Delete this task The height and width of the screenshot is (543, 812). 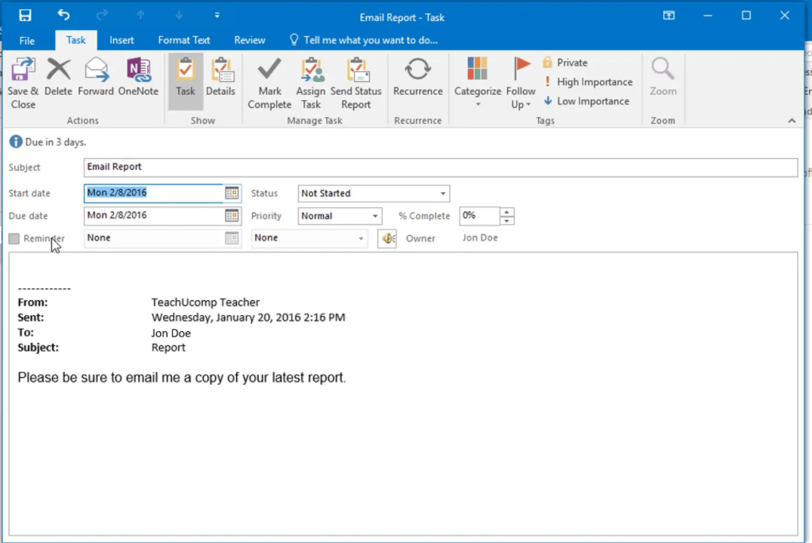58,77
